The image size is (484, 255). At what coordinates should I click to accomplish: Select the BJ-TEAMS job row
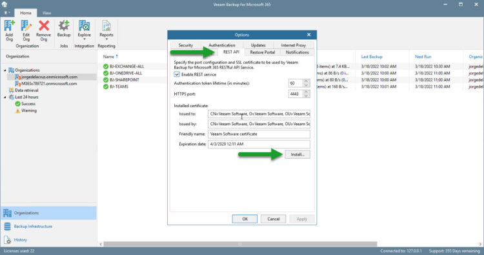[x=119, y=87]
